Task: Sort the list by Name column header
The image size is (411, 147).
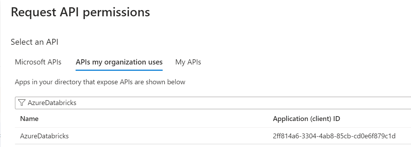Action: click(29, 119)
